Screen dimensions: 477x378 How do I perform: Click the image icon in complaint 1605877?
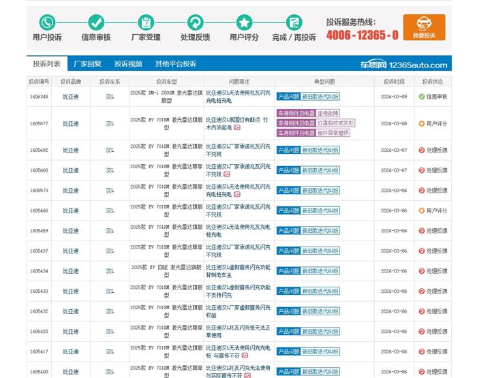coord(237,127)
